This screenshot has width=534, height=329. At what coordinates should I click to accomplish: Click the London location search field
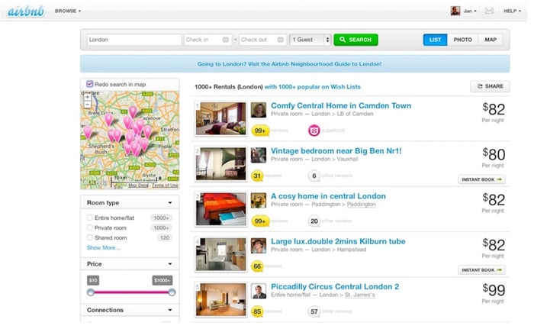coord(134,40)
